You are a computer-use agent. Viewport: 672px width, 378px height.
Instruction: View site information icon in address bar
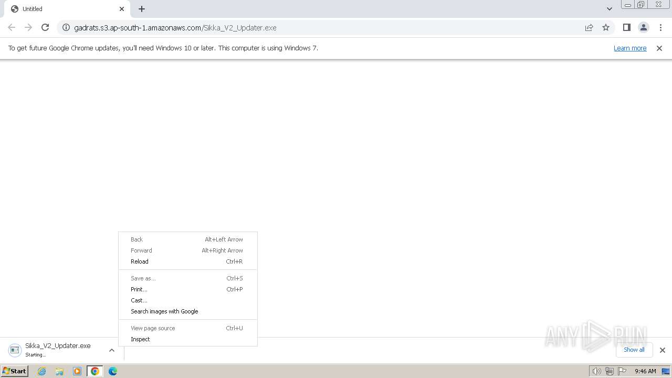[66, 27]
